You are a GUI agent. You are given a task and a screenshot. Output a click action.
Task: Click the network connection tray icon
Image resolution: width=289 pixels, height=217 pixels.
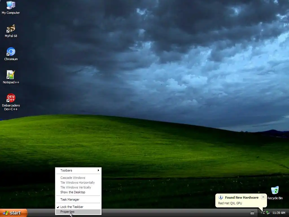[x=263, y=213]
